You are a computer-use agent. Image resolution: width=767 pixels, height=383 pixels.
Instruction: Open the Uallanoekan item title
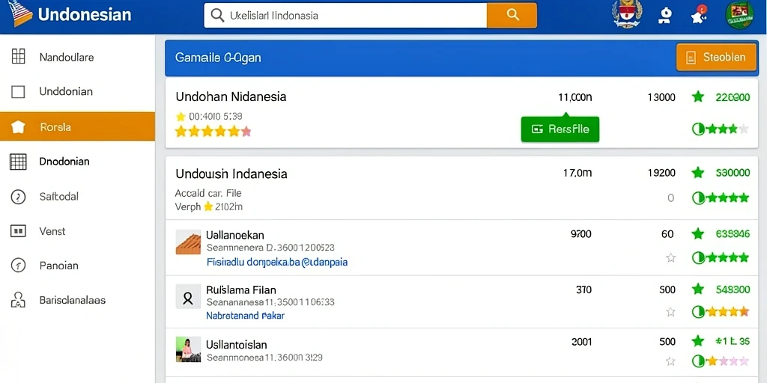234,235
